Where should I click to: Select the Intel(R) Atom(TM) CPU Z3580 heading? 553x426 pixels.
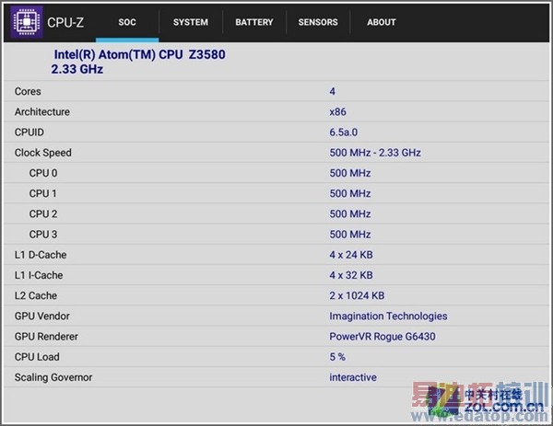(140, 54)
